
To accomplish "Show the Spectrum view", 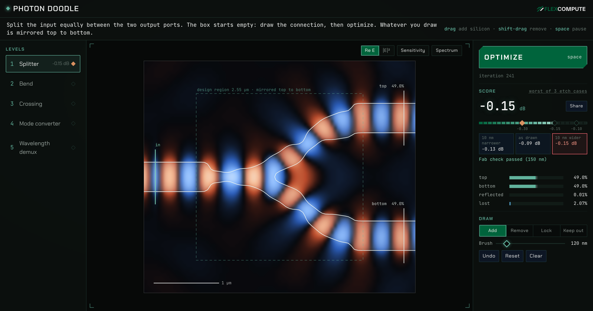I will [447, 50].
